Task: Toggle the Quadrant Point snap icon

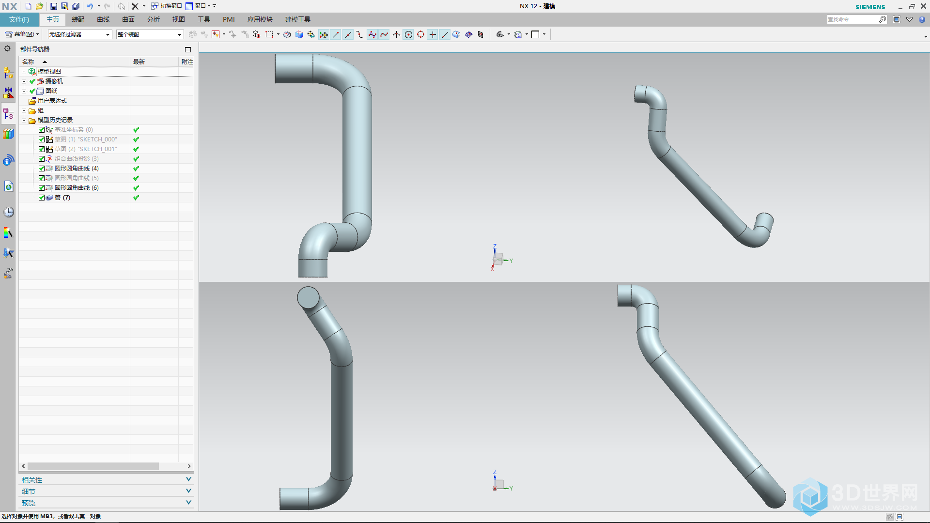Action: click(420, 34)
